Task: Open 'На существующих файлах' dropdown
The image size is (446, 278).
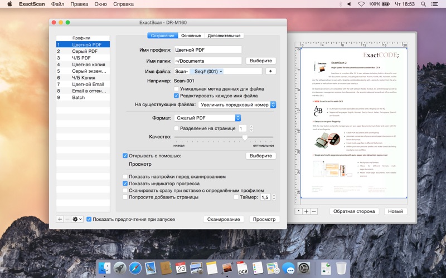Action: coord(237,105)
